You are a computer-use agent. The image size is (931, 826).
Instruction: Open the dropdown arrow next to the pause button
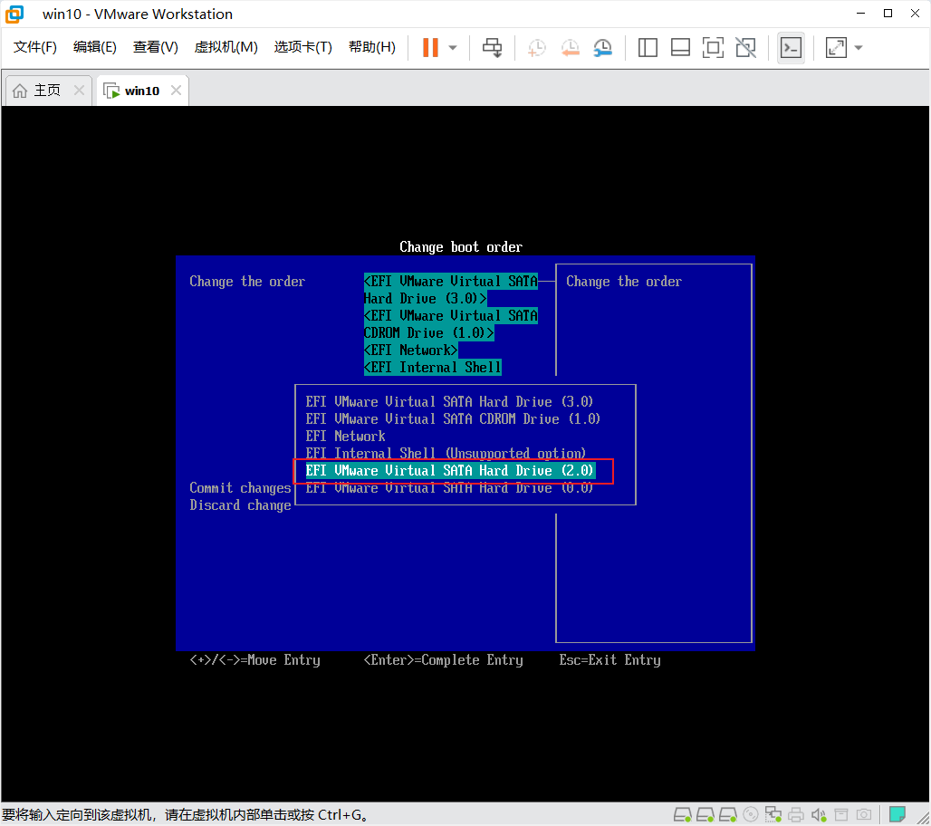[x=453, y=47]
